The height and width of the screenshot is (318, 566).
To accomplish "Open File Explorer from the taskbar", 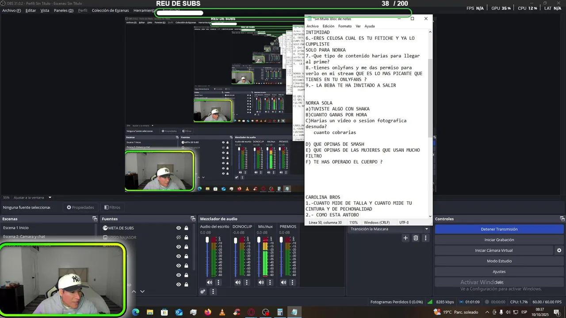I will [150, 312].
